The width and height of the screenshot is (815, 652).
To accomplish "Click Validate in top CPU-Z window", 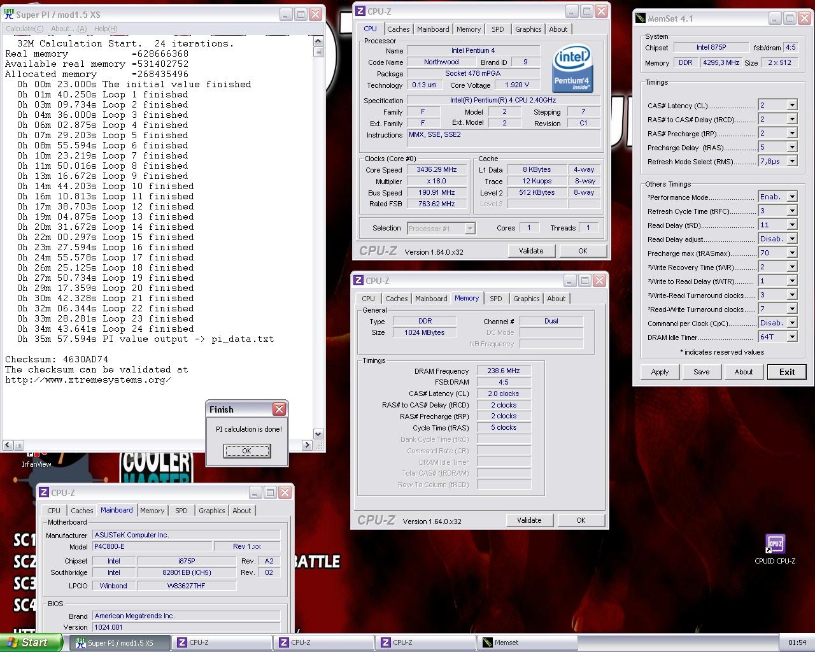I will (531, 251).
